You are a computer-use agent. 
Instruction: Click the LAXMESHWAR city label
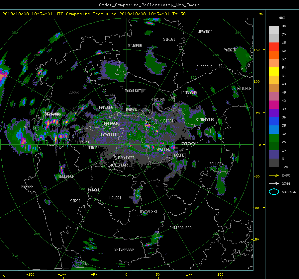click(x=118, y=165)
